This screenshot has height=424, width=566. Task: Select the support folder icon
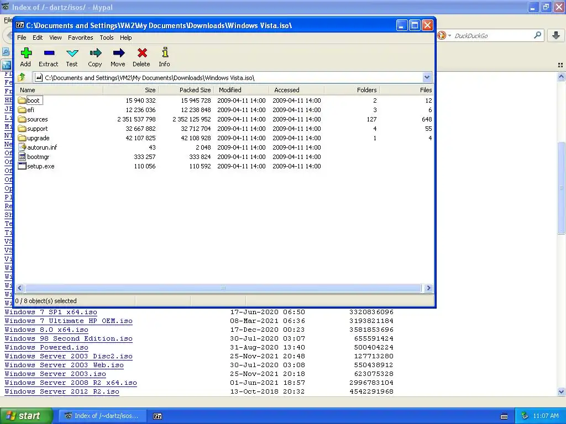click(x=22, y=128)
